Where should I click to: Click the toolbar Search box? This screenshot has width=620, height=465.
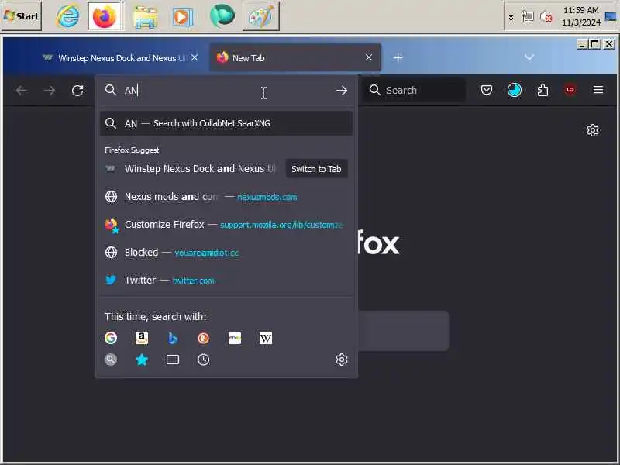(x=414, y=91)
